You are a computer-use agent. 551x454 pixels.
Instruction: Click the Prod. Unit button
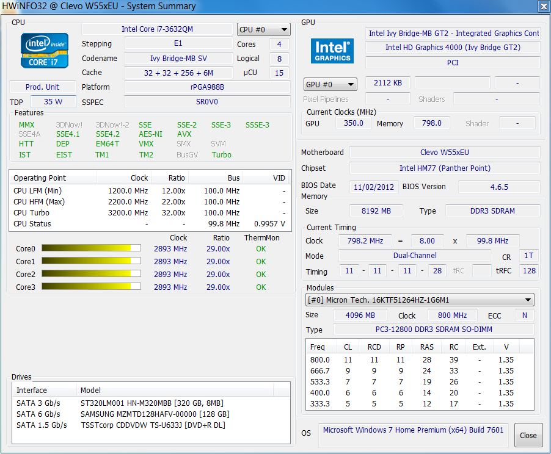click(x=43, y=87)
